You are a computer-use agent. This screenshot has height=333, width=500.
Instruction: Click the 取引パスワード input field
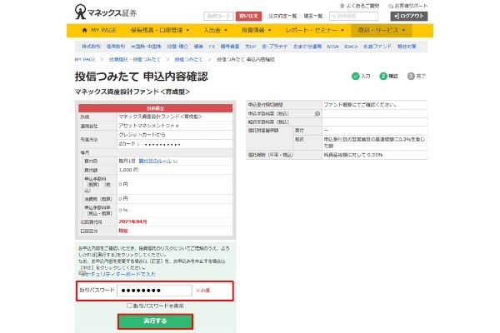(x=155, y=291)
